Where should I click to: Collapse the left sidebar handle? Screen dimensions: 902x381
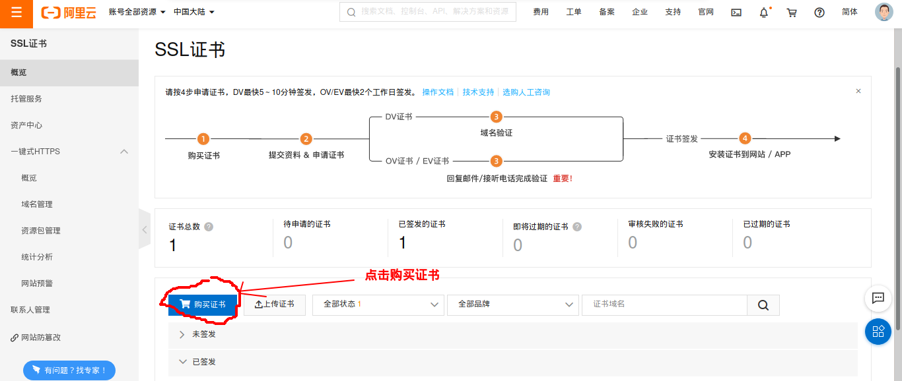[145, 229]
